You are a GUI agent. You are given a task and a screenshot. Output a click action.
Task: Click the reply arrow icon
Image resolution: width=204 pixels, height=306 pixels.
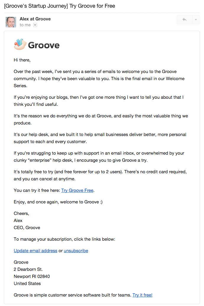pyautogui.click(x=184, y=20)
